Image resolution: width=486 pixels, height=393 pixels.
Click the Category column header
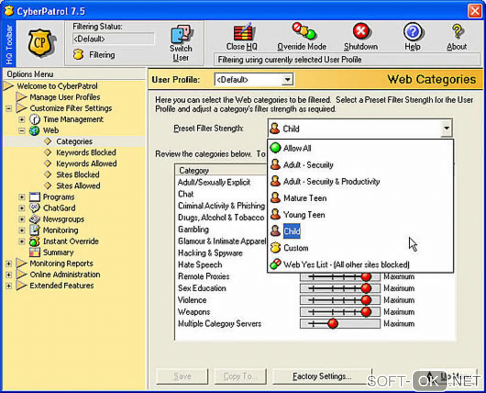221,170
